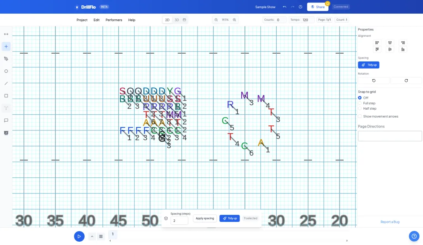The width and height of the screenshot is (423, 245).
Task: Zoom out with magnifier minus icon
Action: [x=216, y=20]
